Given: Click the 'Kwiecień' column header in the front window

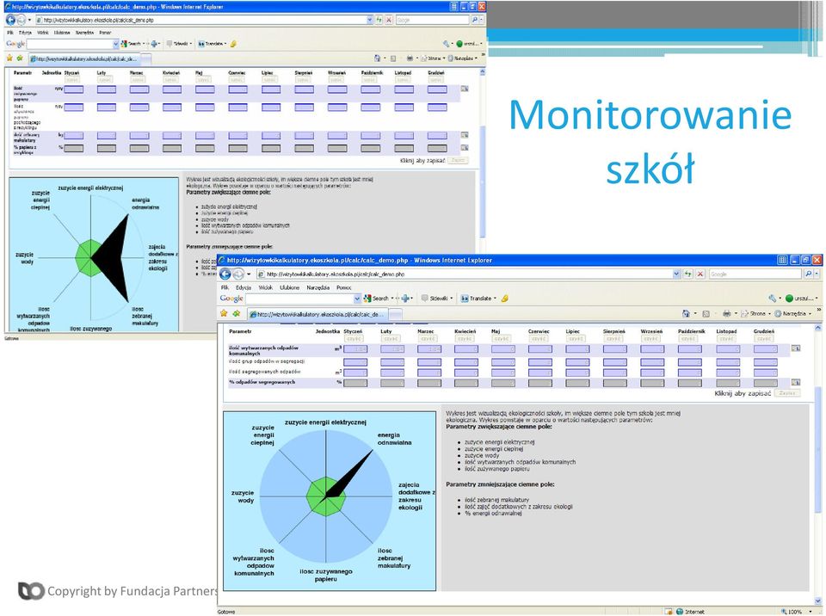Looking at the screenshot, I should (465, 331).
